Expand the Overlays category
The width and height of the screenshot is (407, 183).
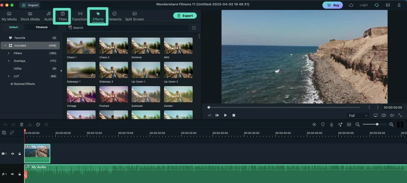(x=8, y=61)
